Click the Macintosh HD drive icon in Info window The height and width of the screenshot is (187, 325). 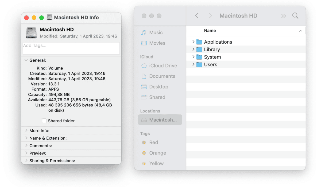click(x=32, y=33)
